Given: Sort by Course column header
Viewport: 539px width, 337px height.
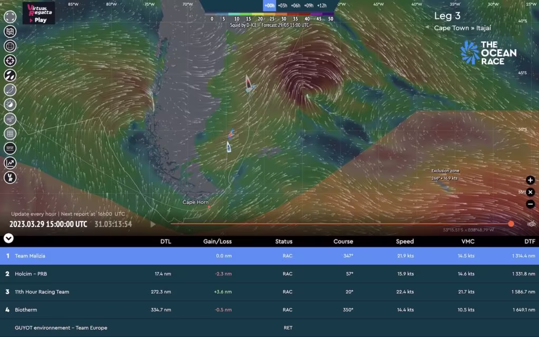Looking at the screenshot, I should coord(343,241).
